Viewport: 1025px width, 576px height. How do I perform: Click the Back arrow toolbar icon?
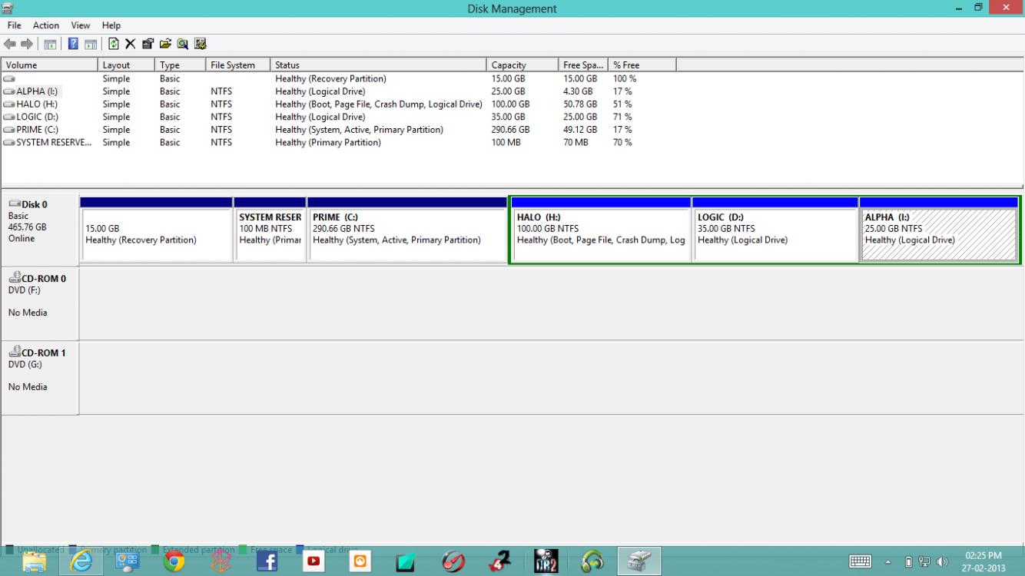(10, 44)
